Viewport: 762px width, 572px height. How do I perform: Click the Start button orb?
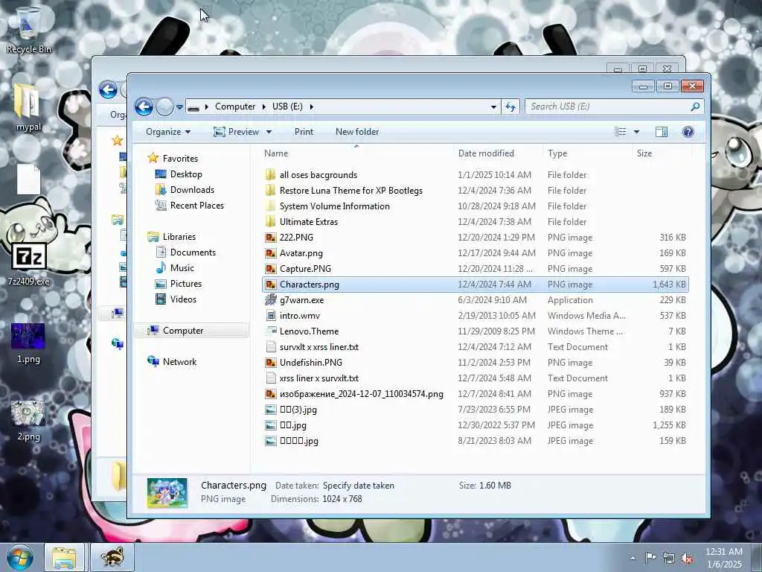[20, 557]
